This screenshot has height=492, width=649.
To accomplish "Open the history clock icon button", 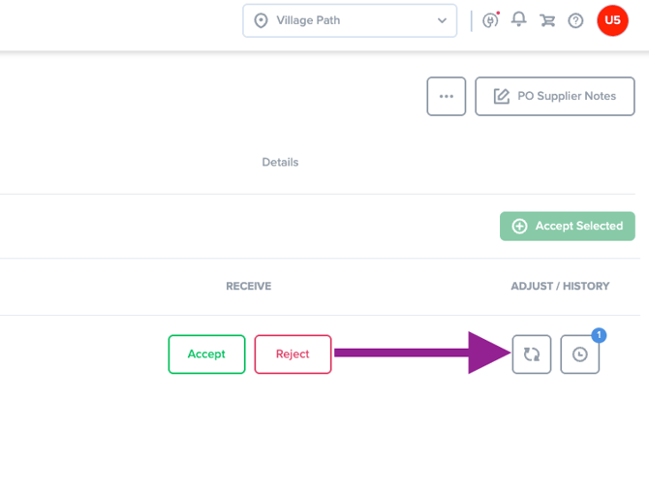I will (x=579, y=354).
